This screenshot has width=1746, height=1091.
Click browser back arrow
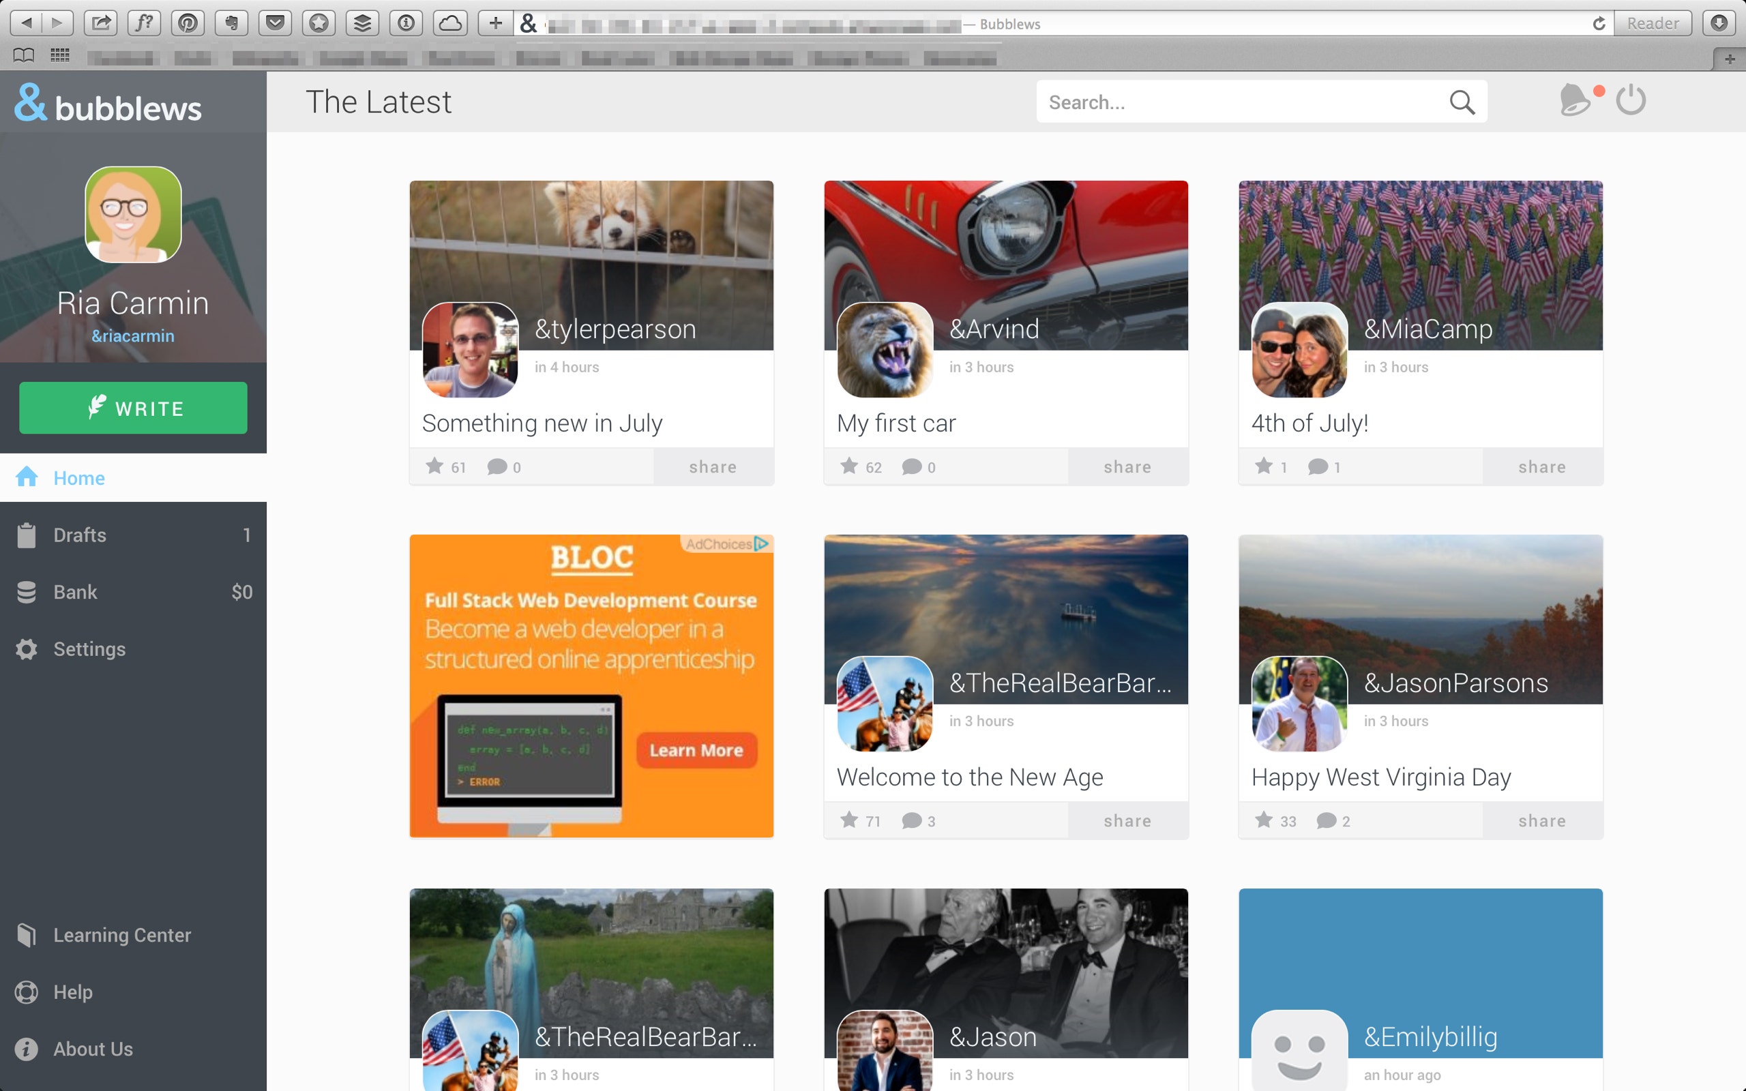pyautogui.click(x=26, y=23)
